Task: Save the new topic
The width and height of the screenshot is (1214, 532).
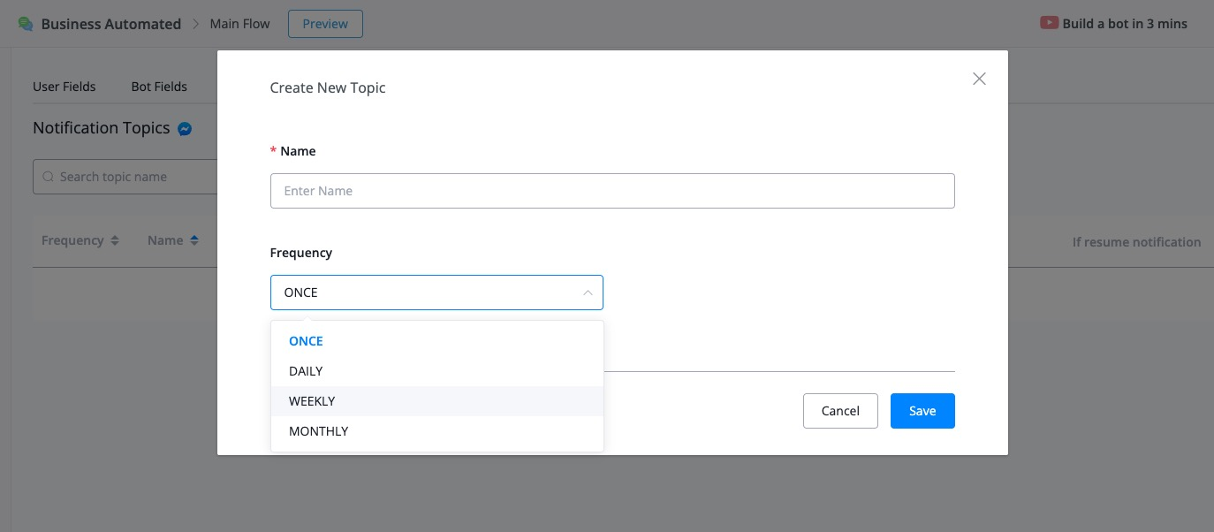Action: click(922, 411)
